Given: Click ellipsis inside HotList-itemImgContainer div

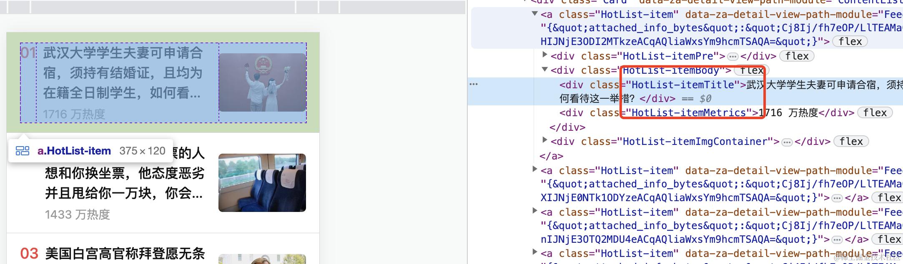Looking at the screenshot, I should [787, 142].
